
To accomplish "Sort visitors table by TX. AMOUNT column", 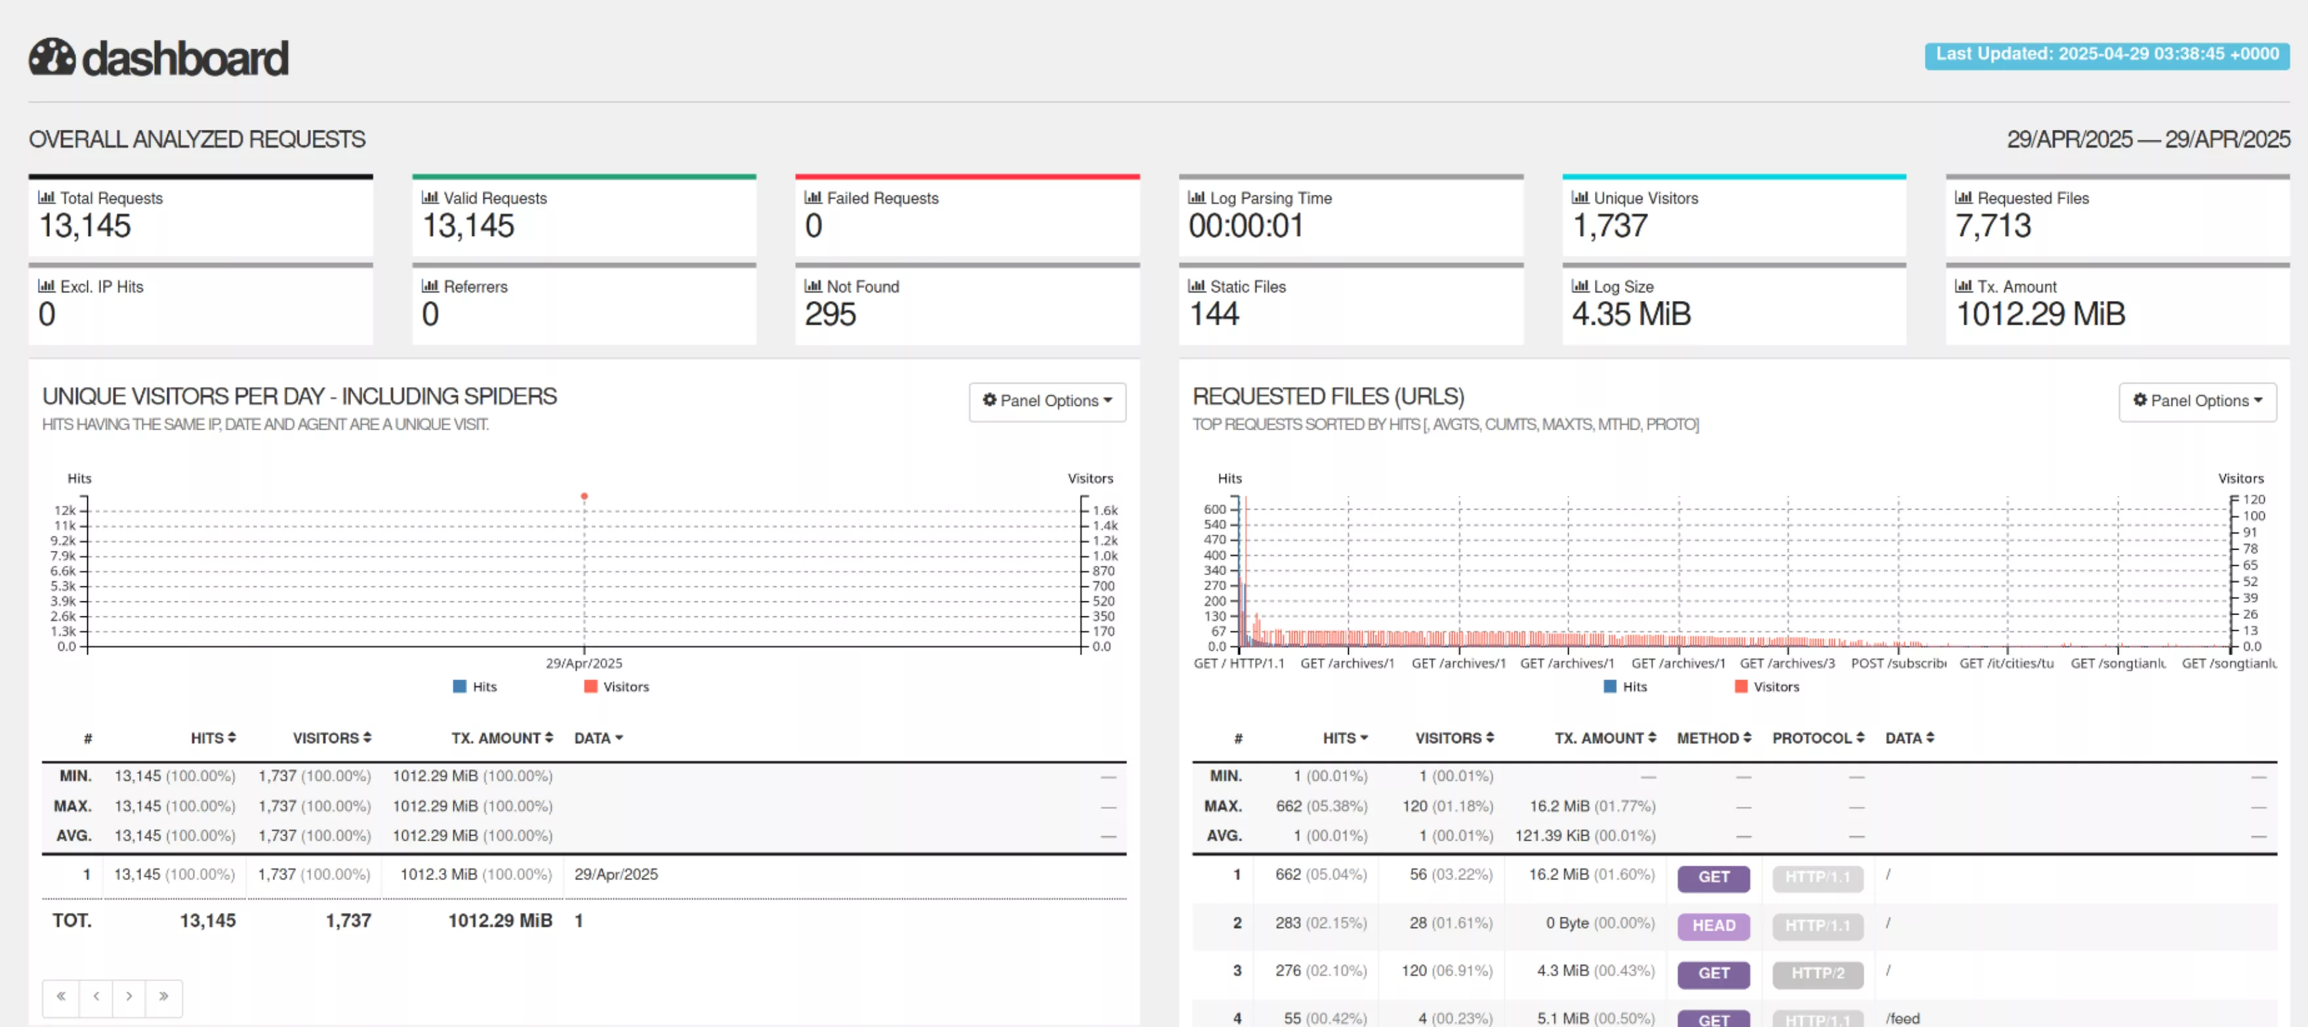I will click(x=502, y=738).
